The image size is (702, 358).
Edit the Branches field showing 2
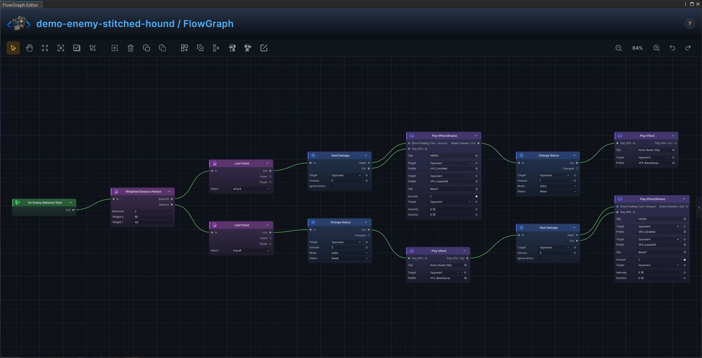tap(153, 211)
